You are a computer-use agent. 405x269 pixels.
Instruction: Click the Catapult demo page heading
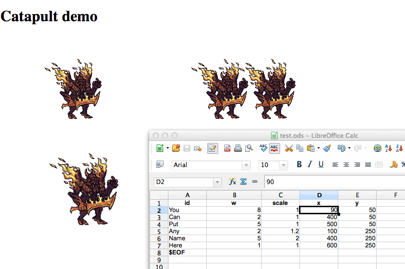pyautogui.click(x=49, y=17)
